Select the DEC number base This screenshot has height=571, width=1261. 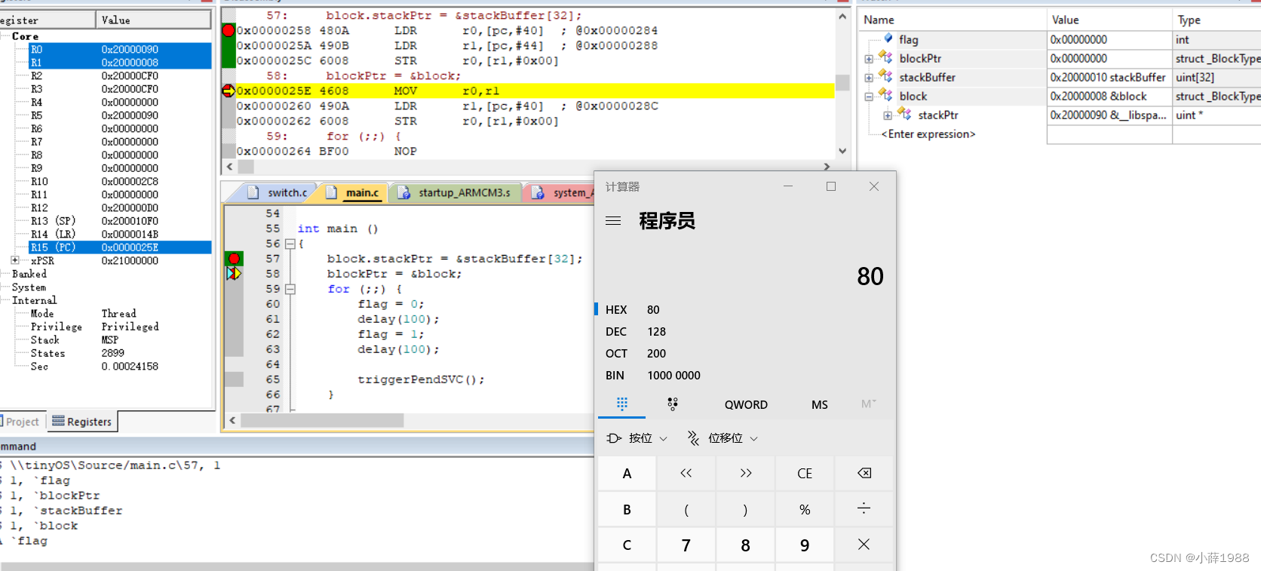pyautogui.click(x=744, y=331)
